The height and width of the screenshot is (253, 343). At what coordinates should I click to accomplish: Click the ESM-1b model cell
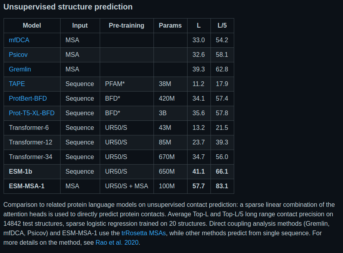(x=21, y=171)
